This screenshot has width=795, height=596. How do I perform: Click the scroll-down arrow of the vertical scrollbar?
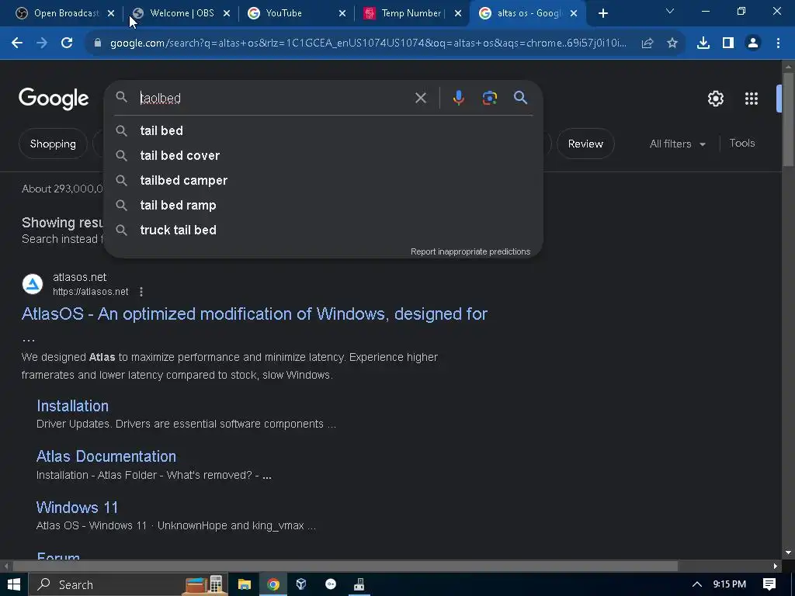tap(788, 553)
